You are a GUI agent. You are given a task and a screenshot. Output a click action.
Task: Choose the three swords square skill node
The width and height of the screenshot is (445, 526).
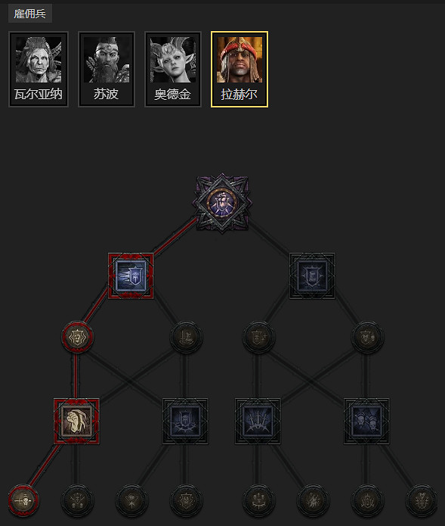(258, 421)
